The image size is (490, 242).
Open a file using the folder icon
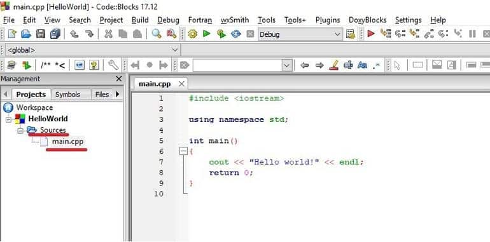pos(26,34)
